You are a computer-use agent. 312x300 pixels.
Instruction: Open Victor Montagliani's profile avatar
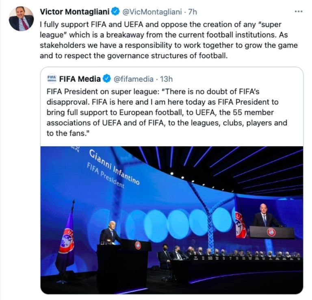(x=21, y=19)
